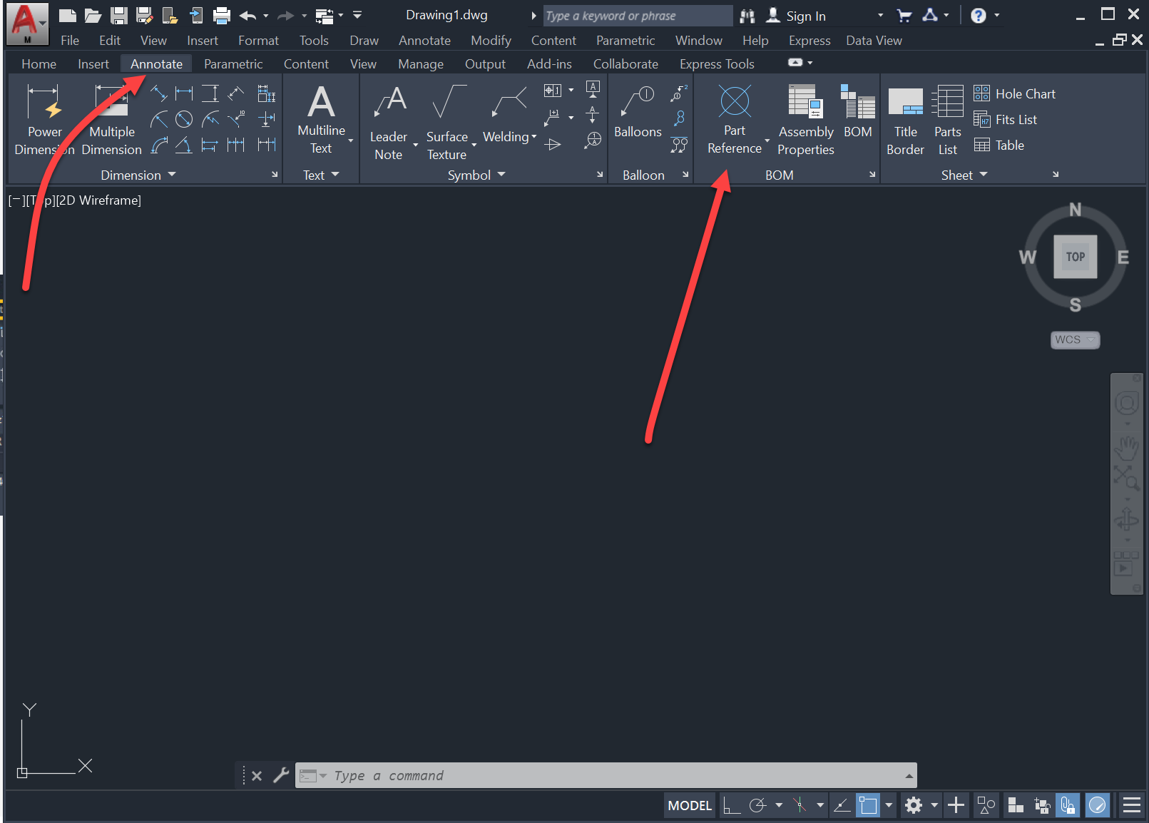Expand the Dimension panel dropdown

coord(171,175)
